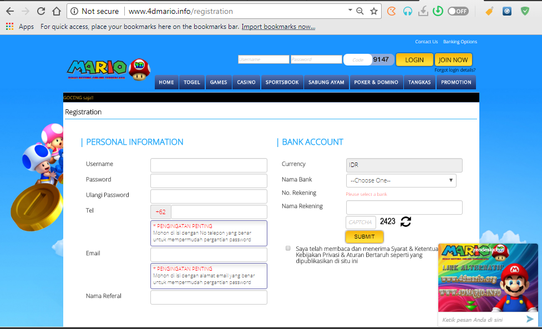Click the forward navigation arrow
Image resolution: width=542 pixels, height=329 pixels.
(26, 12)
